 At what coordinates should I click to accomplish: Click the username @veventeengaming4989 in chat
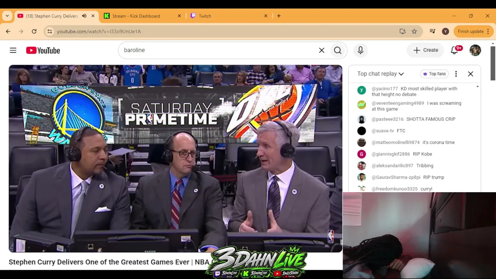398,103
